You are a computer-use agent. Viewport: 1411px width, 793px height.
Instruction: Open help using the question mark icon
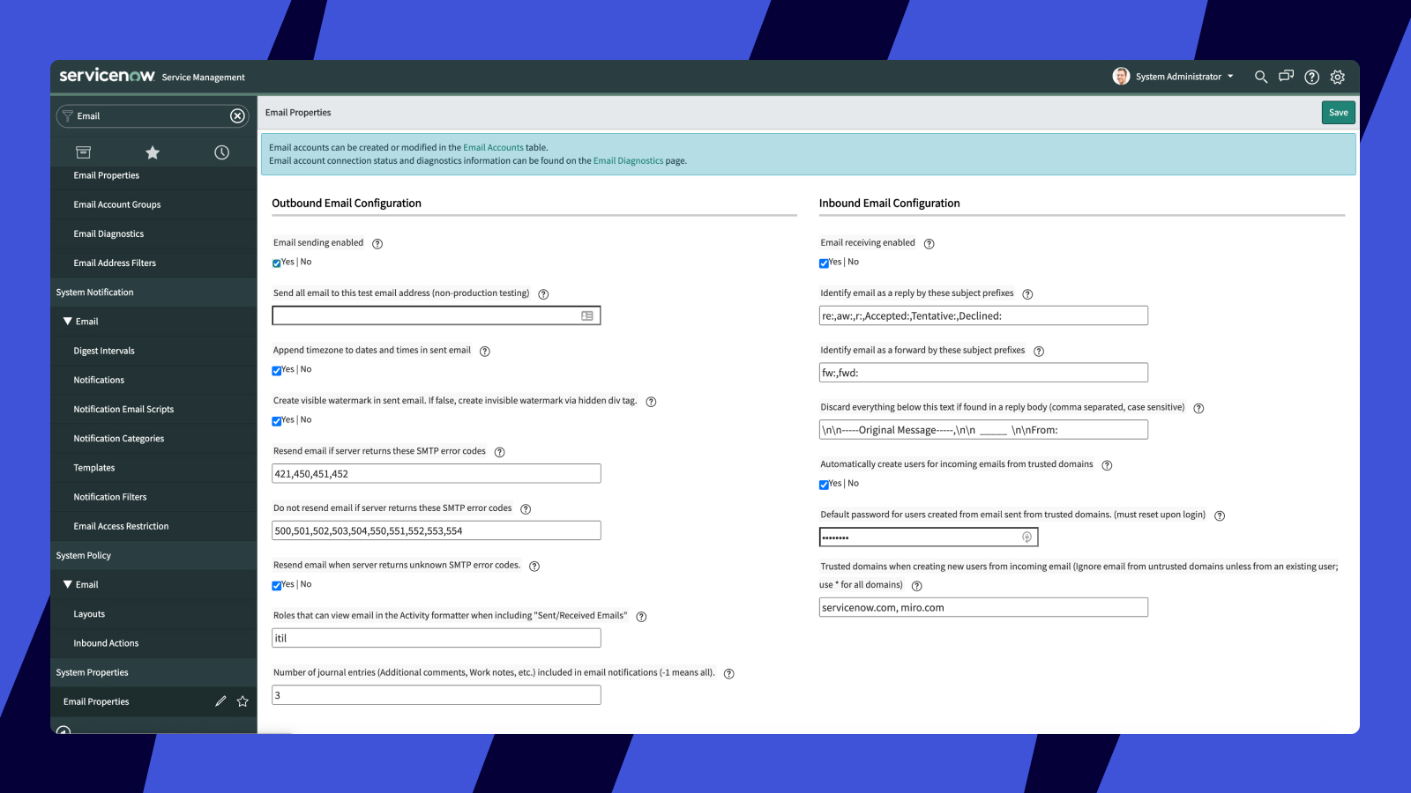tap(1311, 77)
